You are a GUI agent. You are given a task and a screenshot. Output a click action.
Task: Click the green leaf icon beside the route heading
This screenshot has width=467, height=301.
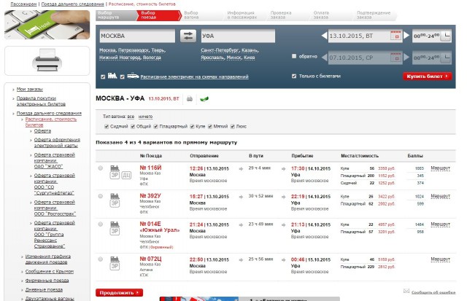pos(204,98)
